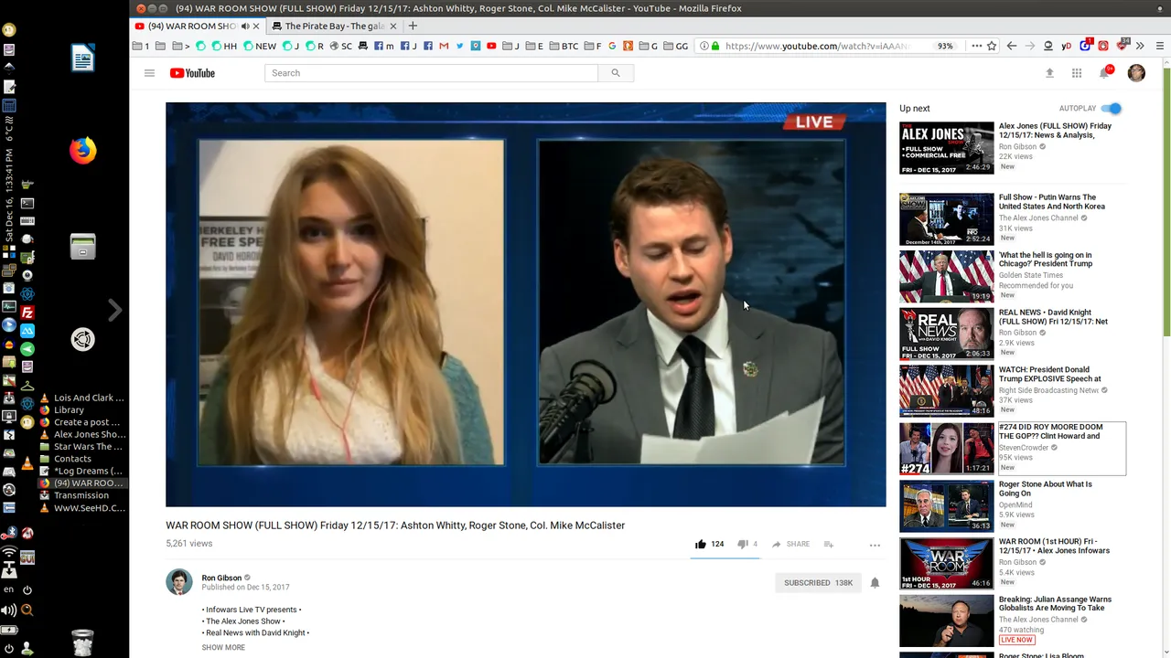The image size is (1171, 658).
Task: Open the volume speaker tray icon
Action: point(9,610)
